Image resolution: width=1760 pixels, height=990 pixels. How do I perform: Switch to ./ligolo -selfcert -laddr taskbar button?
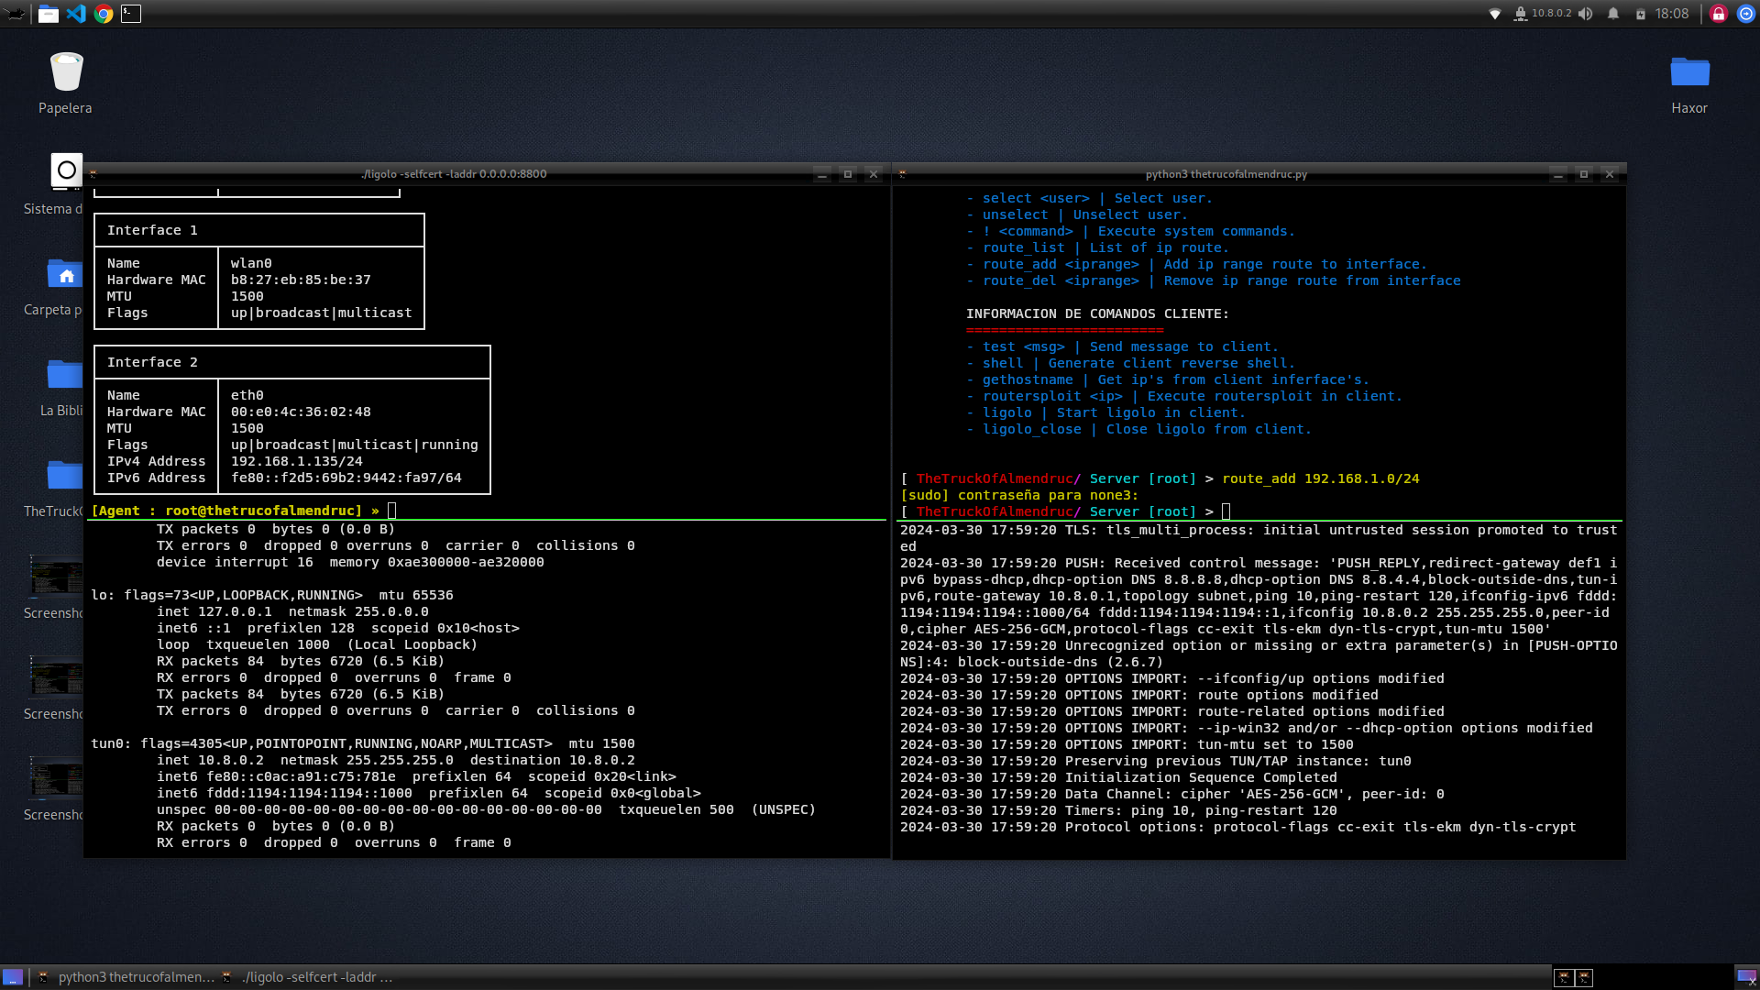point(307,977)
